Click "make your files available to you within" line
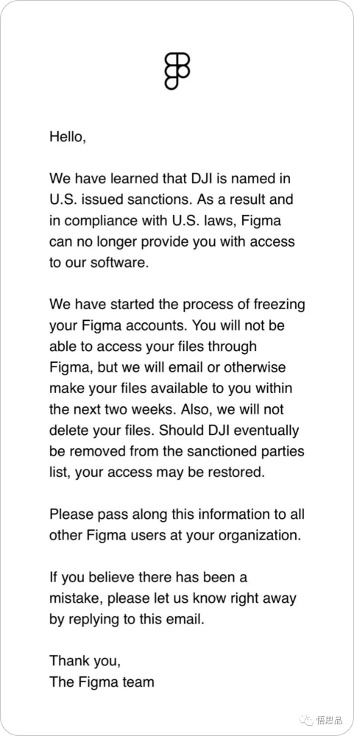The image size is (354, 736). [171, 388]
